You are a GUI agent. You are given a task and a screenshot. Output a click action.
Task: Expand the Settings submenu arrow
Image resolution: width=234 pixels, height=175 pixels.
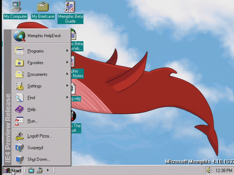pyautogui.click(x=67, y=86)
